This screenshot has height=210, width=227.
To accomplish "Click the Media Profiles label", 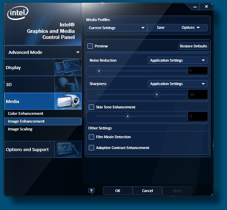I will coord(98,20).
